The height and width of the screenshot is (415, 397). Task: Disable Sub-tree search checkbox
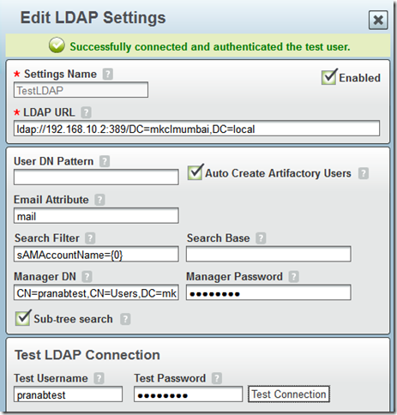coord(23,318)
